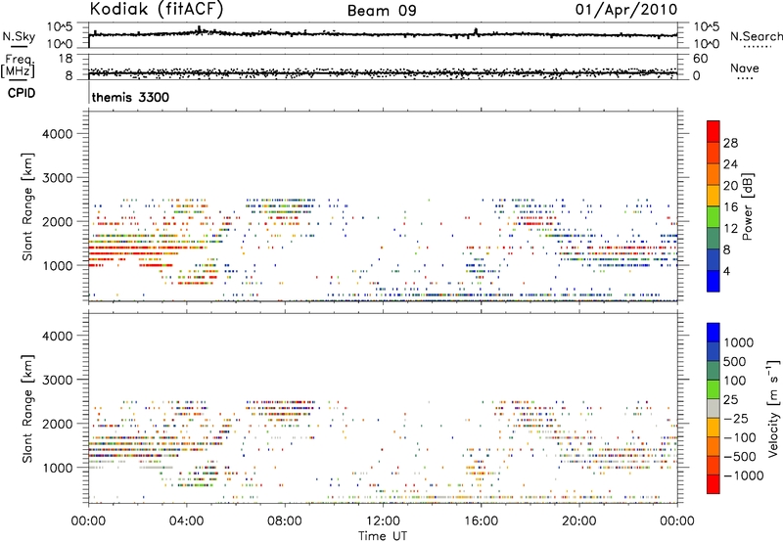Select the 'Power [dB]' colorbar title
The height and width of the screenshot is (542, 783).
coord(747,207)
